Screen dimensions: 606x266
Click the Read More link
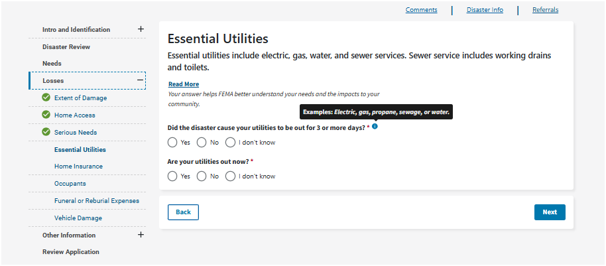(x=184, y=84)
